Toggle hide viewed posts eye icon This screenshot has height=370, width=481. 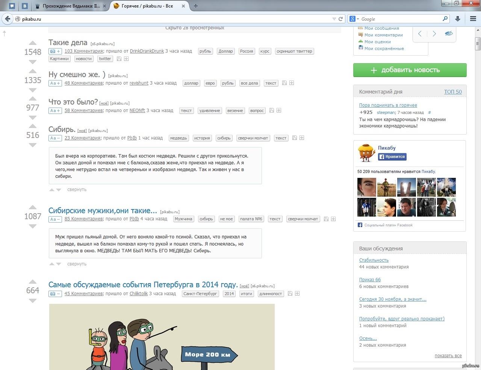pos(449,33)
